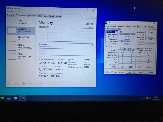The image size is (163, 122).
Task: Open Resource Monitor link
Action: pyautogui.click(x=34, y=84)
